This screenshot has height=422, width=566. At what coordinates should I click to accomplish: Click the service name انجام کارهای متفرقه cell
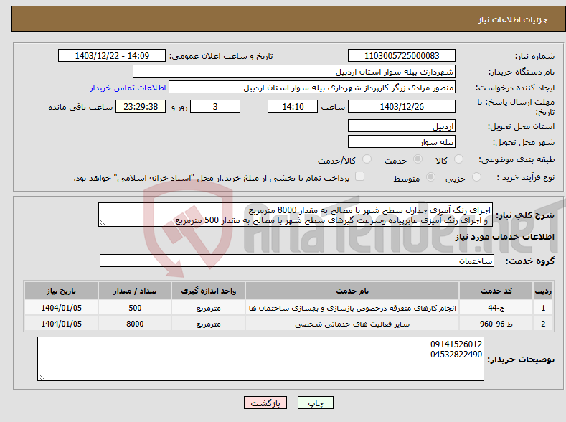pyautogui.click(x=352, y=308)
